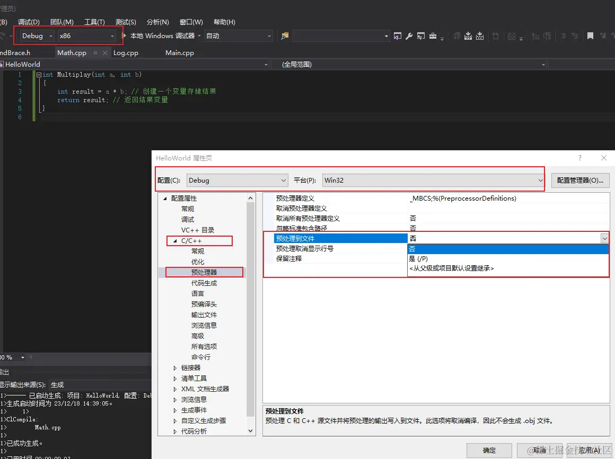The image size is (615, 459).
Task: Select <从父级或项目默认设置继承> option
Action: click(508, 268)
